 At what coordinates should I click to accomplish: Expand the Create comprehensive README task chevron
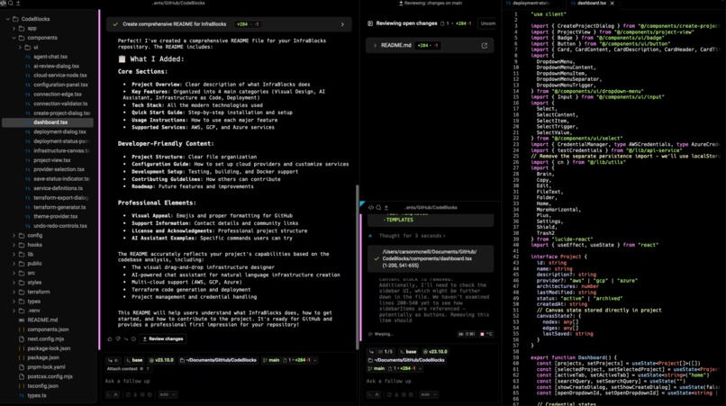342,24
